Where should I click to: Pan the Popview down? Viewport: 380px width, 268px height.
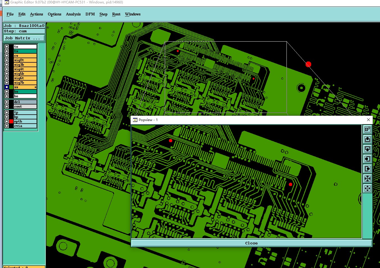point(367,149)
